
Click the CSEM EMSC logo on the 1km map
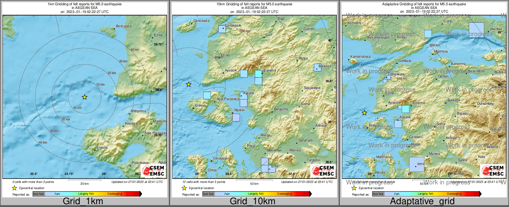click(153, 171)
